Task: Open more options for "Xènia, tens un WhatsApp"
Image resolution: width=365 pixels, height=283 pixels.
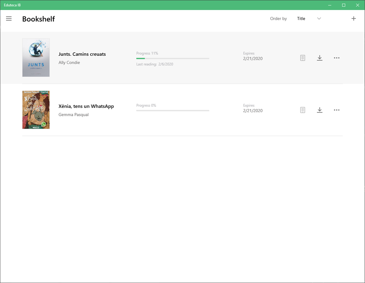Action: [337, 110]
